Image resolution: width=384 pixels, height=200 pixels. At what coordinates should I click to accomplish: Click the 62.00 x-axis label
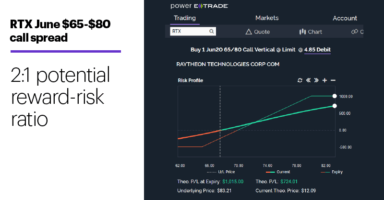(180, 166)
